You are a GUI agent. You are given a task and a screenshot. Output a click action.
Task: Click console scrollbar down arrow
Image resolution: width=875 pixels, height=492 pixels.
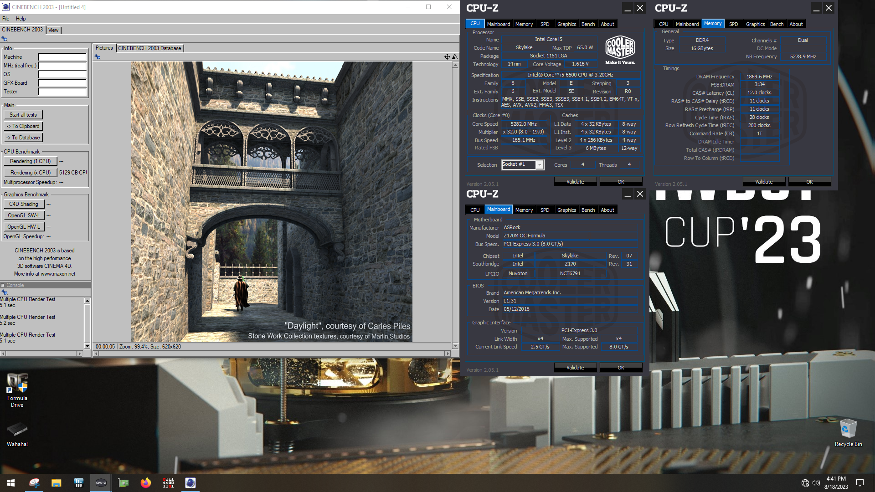(87, 346)
